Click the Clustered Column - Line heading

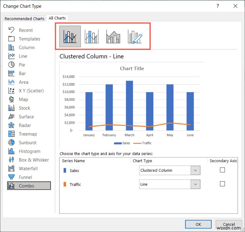click(x=92, y=56)
